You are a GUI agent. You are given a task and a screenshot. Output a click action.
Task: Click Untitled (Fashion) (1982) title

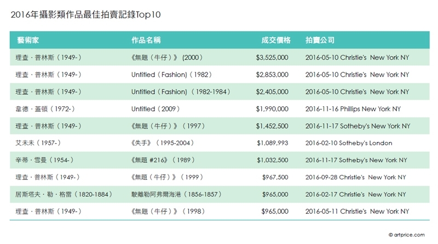171,75
